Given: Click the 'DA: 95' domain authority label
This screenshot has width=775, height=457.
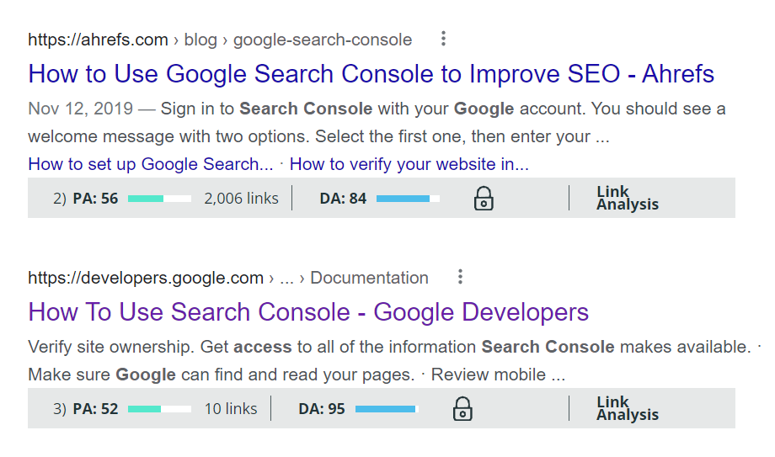Looking at the screenshot, I should (322, 409).
